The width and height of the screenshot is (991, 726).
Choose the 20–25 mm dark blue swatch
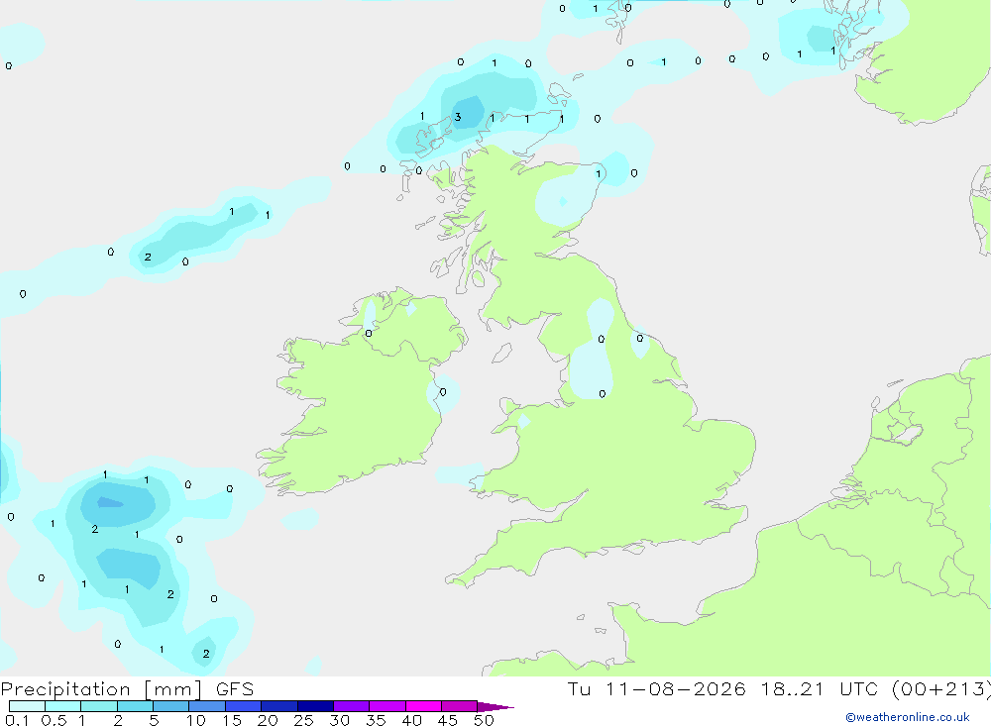pyautogui.click(x=278, y=706)
